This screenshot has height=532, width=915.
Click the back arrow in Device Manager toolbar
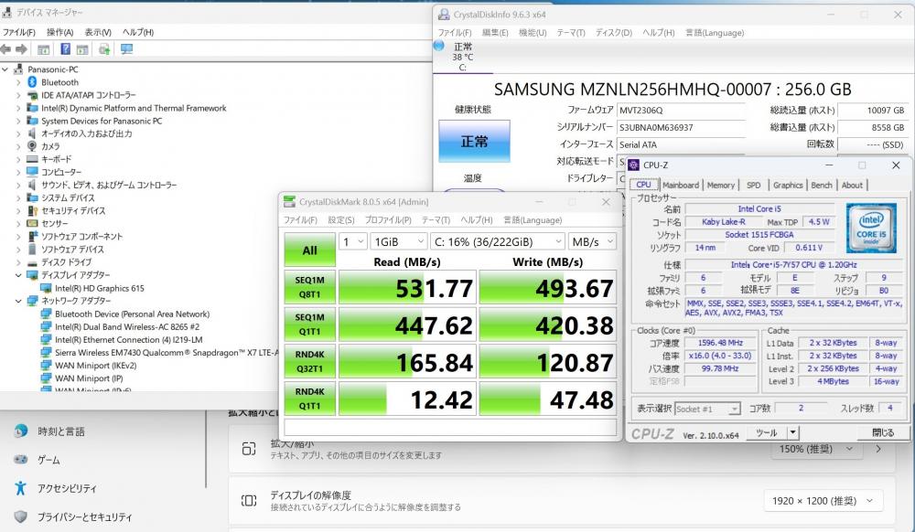5,49
